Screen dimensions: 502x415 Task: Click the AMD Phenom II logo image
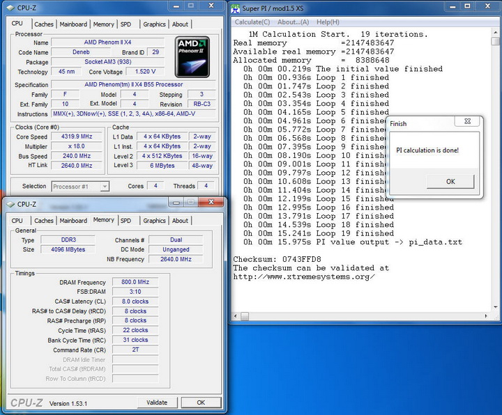(x=192, y=56)
